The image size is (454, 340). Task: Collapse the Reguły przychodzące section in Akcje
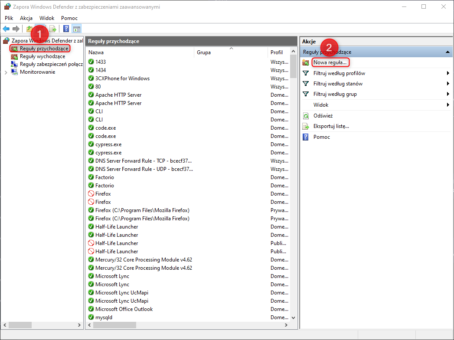coord(447,52)
